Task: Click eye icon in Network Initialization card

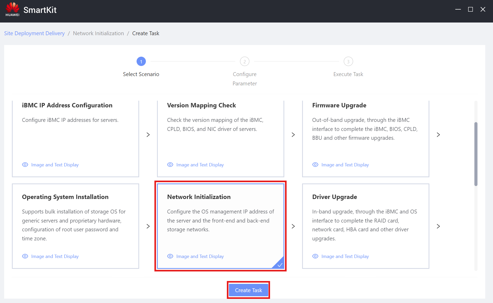Action: [170, 256]
